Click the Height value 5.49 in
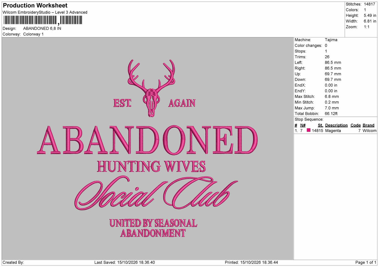The image size is (379, 267). 370,15
